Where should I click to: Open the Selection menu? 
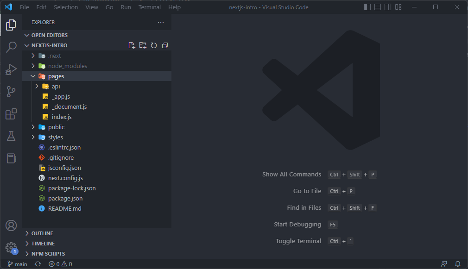click(66, 7)
